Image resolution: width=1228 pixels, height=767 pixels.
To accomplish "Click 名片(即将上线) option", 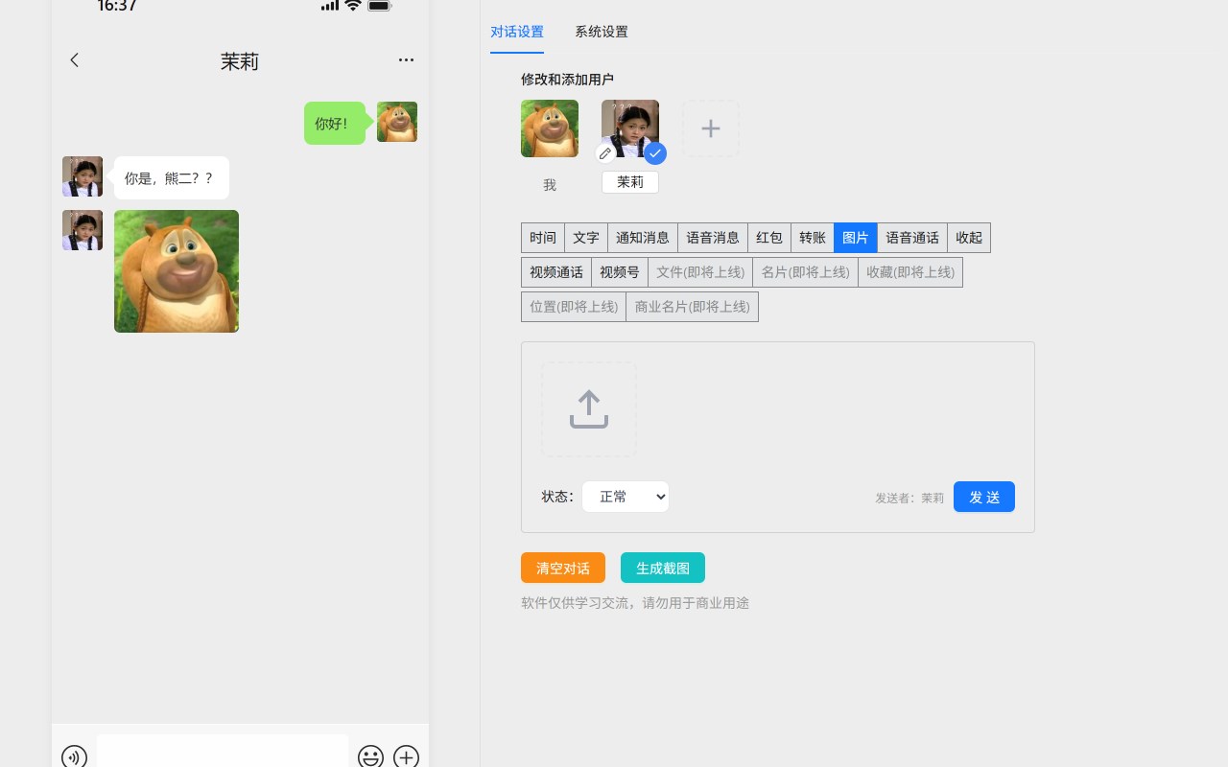I will (x=806, y=272).
